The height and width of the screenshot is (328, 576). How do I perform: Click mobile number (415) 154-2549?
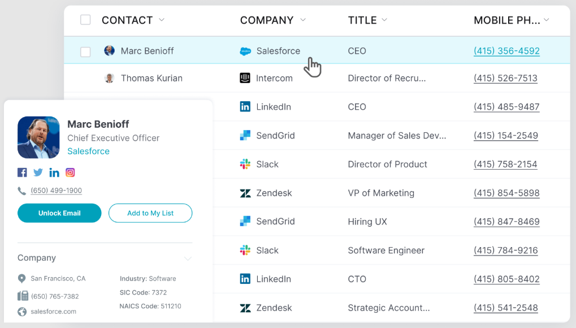506,135
